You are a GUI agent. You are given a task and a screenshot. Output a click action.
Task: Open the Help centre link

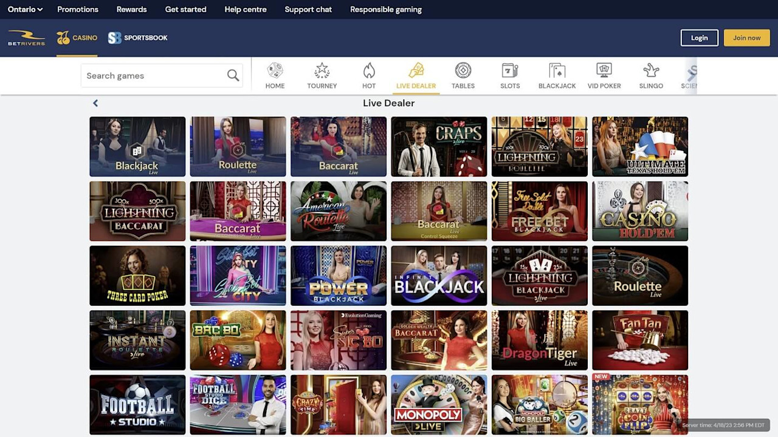click(x=246, y=9)
